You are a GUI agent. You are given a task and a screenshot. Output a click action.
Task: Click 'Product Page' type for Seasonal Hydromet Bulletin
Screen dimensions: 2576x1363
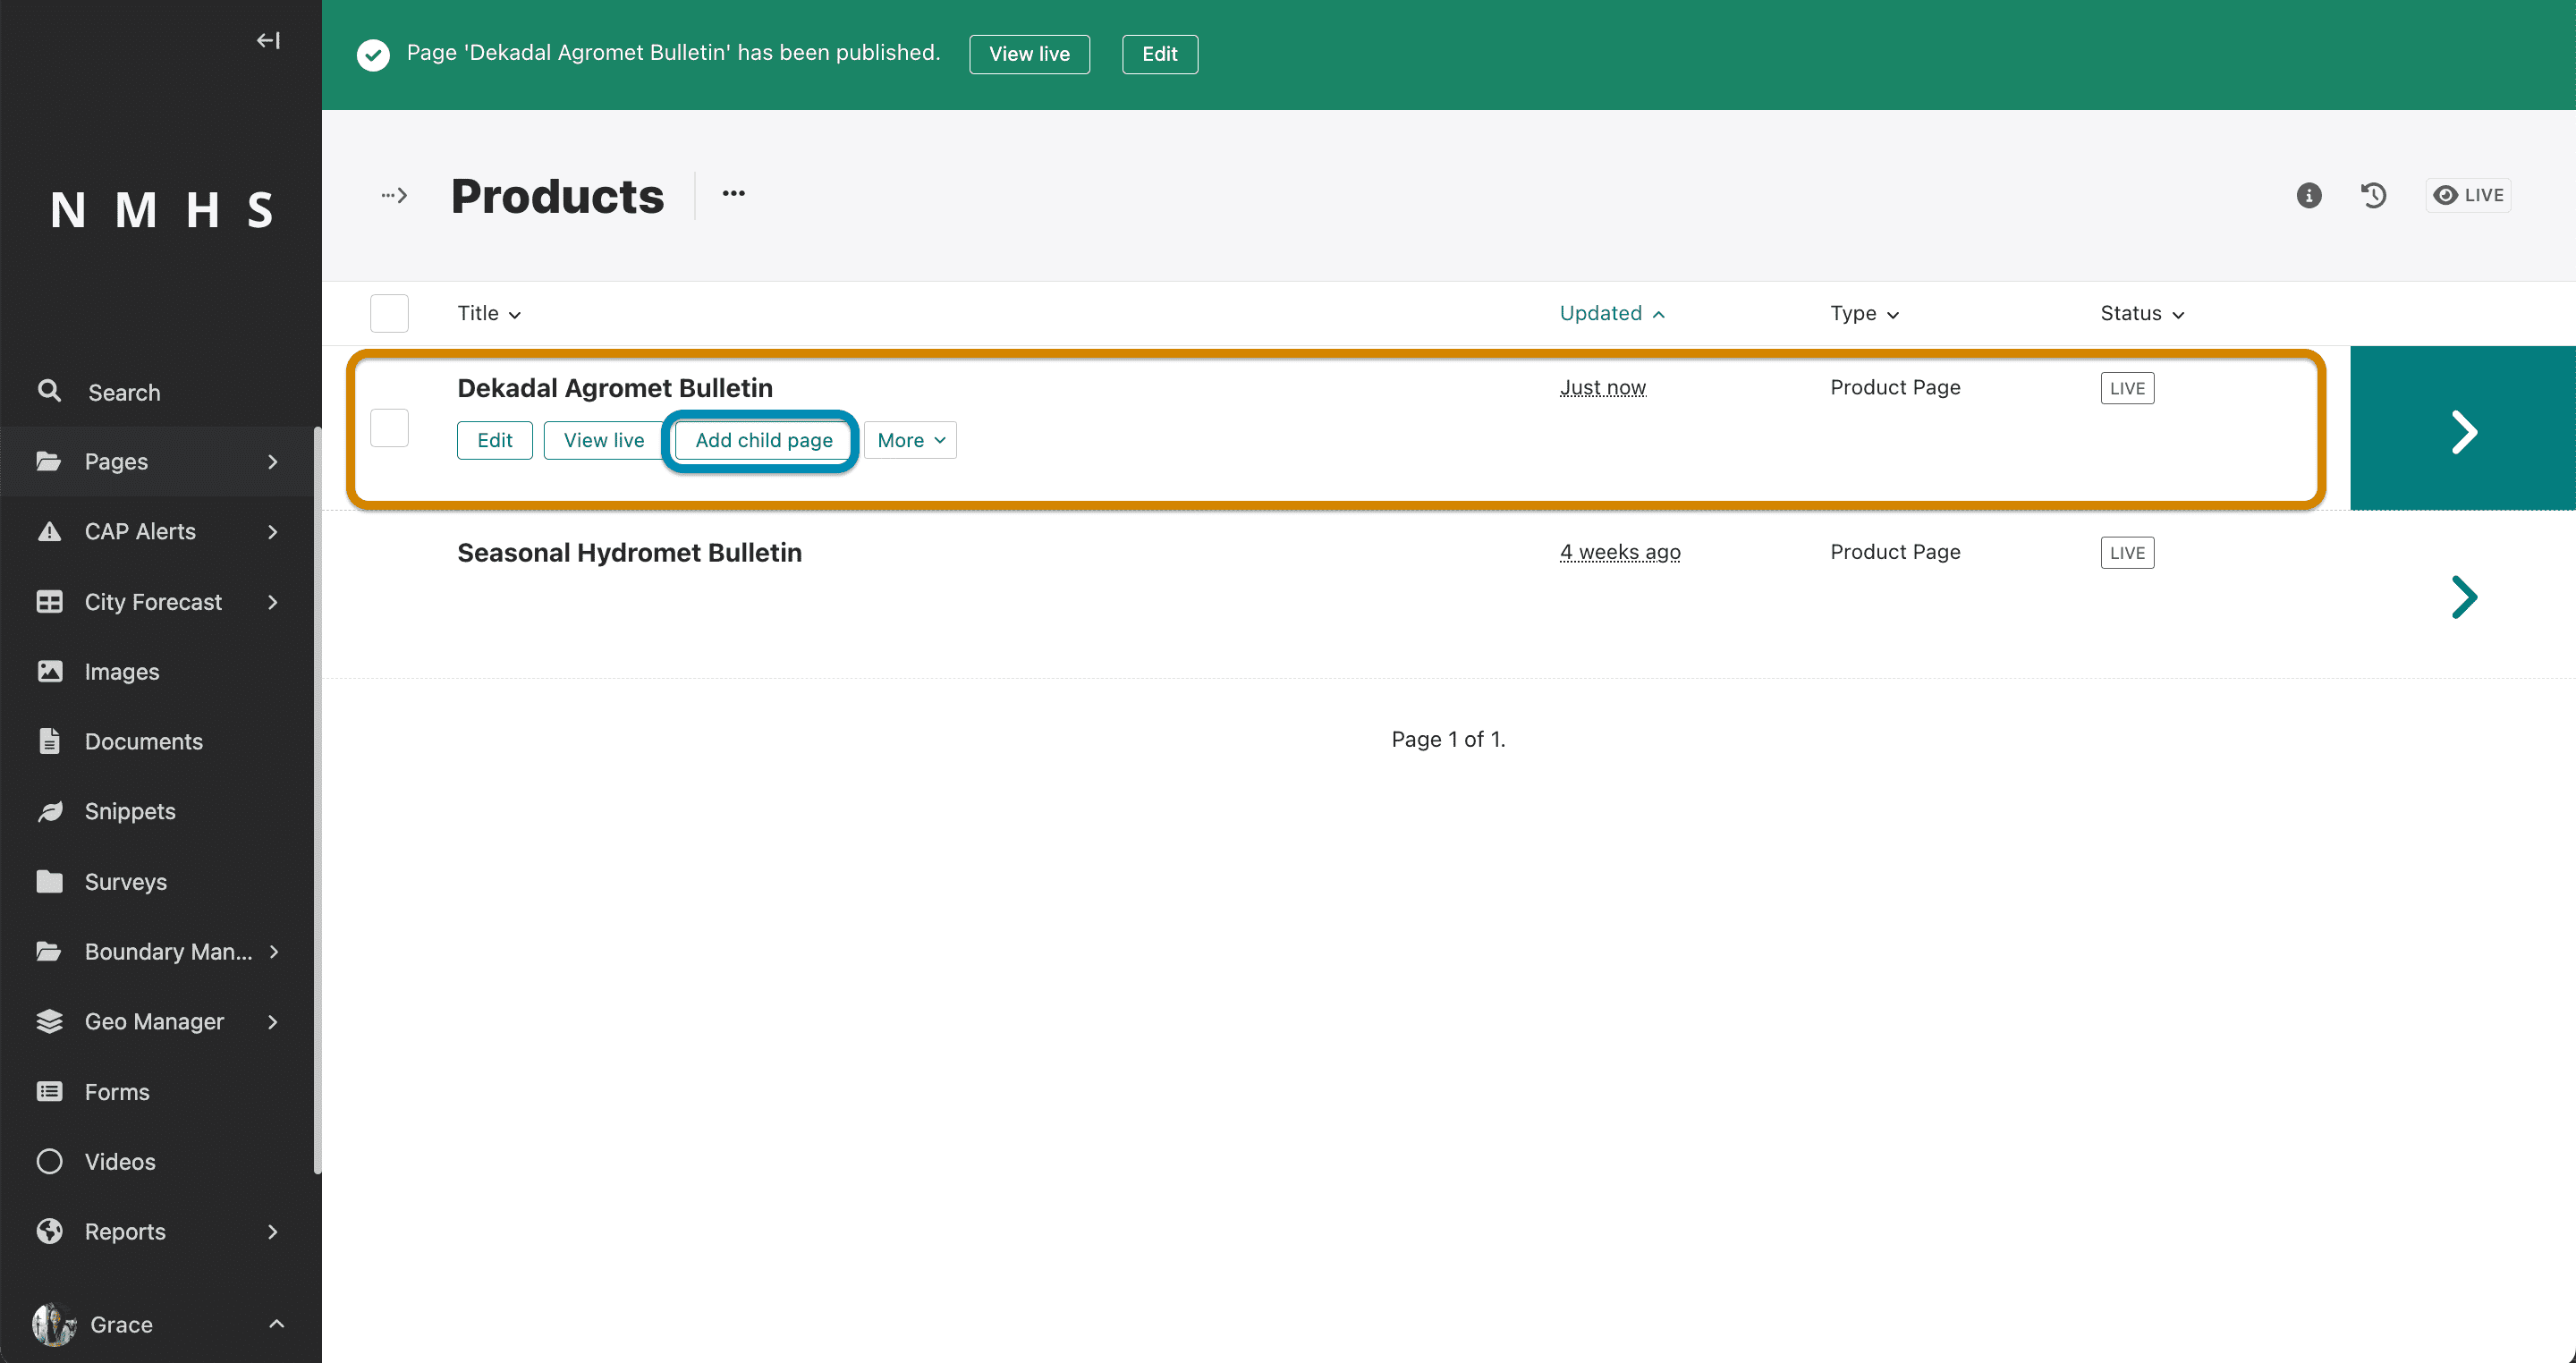click(x=1894, y=552)
